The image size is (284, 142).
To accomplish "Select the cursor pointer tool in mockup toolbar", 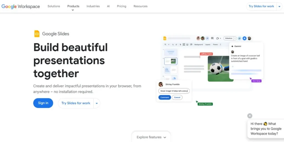I will pyautogui.click(x=180, y=45).
